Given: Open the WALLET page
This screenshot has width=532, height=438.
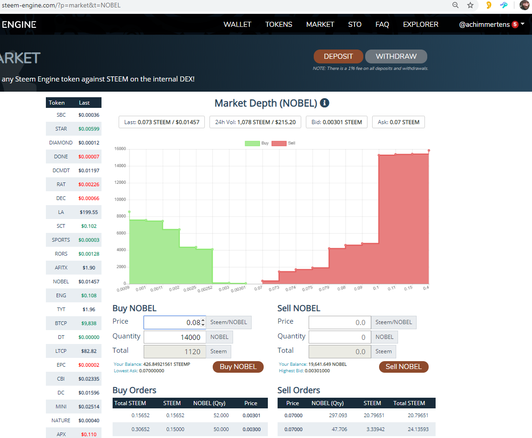Looking at the screenshot, I should (x=237, y=25).
